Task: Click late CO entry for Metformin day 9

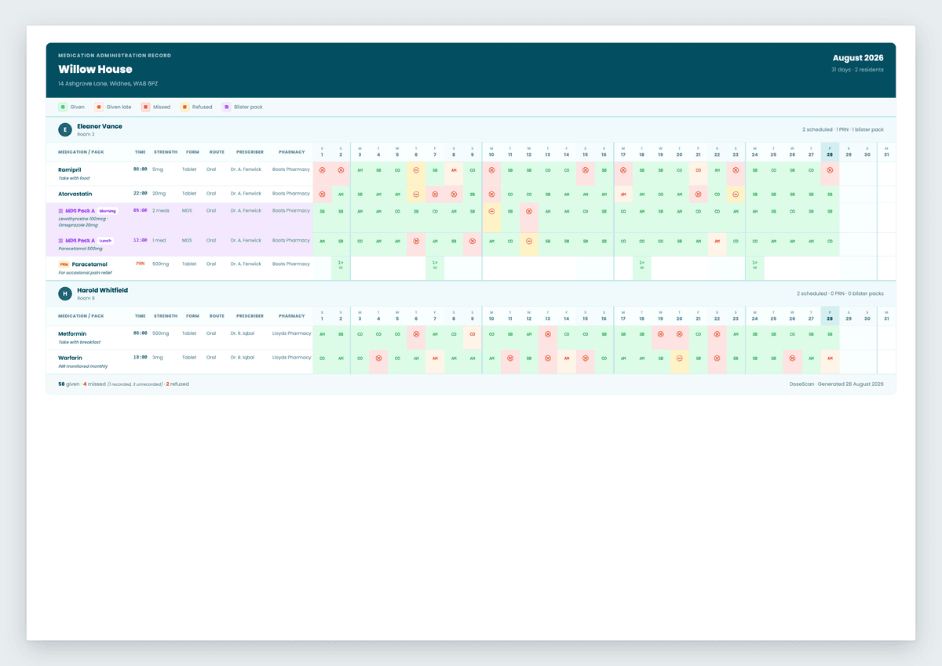Action: point(473,333)
